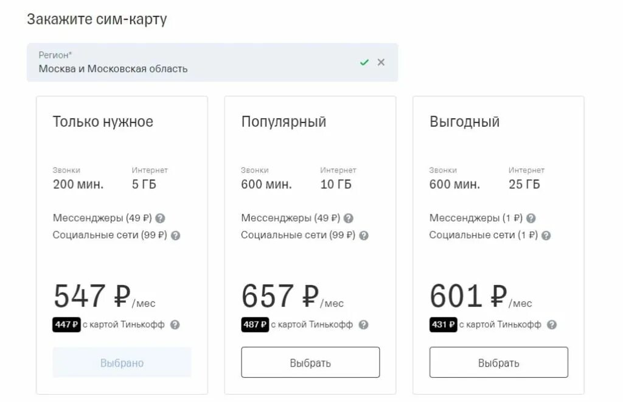Toggle the Мессенджеры (49 ₽) option in Только нужное
The width and height of the screenshot is (623, 402).
point(102,218)
